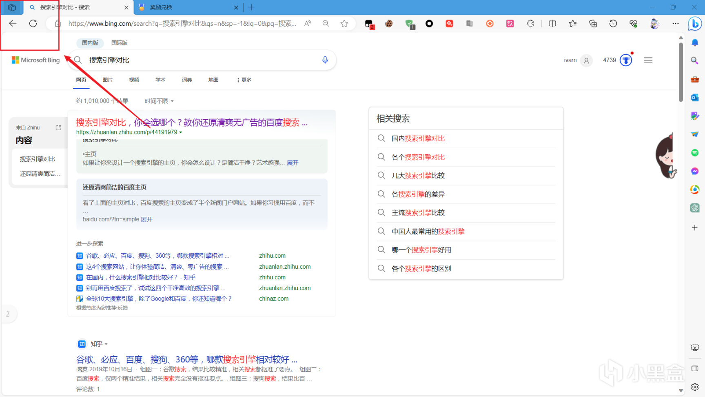
Task: Add this page to favorites star
Action: (x=344, y=24)
